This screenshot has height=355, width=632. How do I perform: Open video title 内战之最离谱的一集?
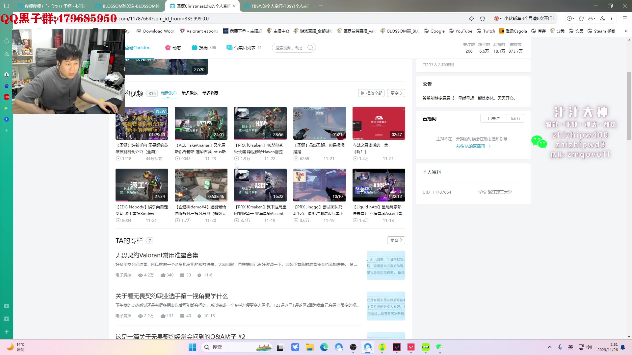(x=371, y=148)
